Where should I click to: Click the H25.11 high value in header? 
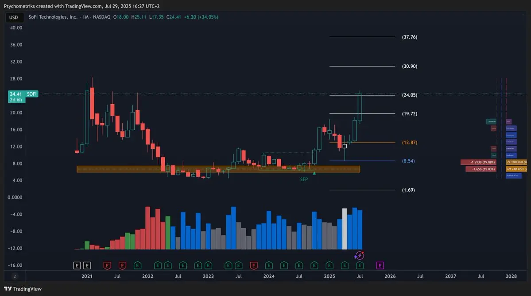pyautogui.click(x=139, y=17)
